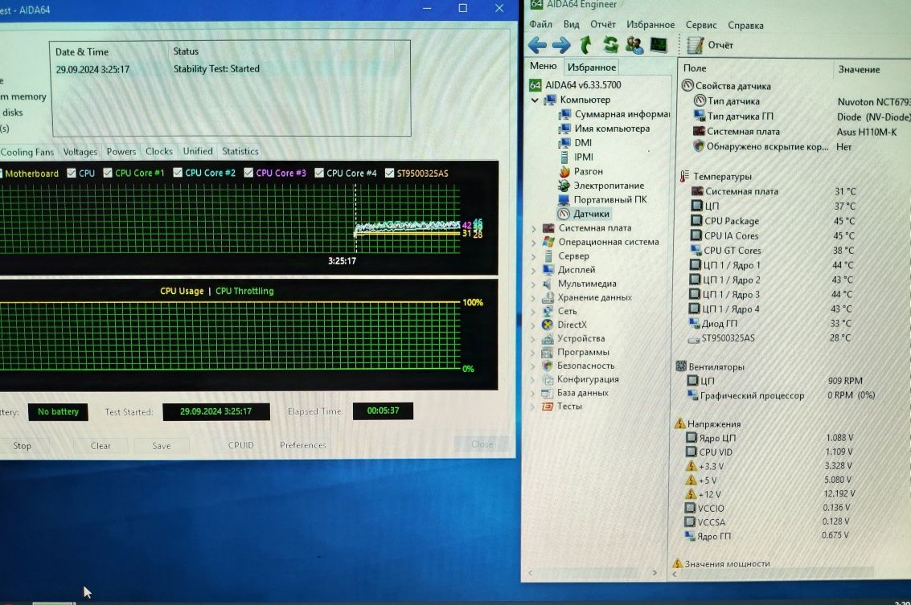Click the DirectX tree icon

(548, 325)
